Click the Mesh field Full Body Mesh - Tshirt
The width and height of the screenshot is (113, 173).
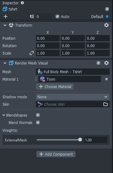(73, 72)
